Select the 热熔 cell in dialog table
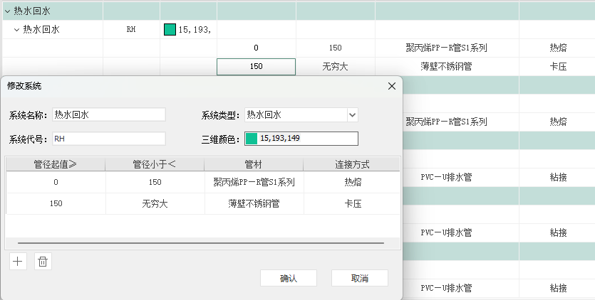This screenshot has width=595, height=300. pyautogui.click(x=353, y=182)
